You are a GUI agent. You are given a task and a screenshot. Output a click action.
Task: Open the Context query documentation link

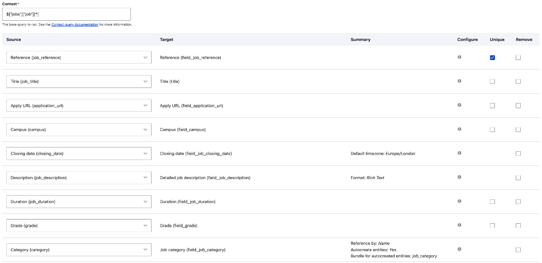click(x=74, y=24)
